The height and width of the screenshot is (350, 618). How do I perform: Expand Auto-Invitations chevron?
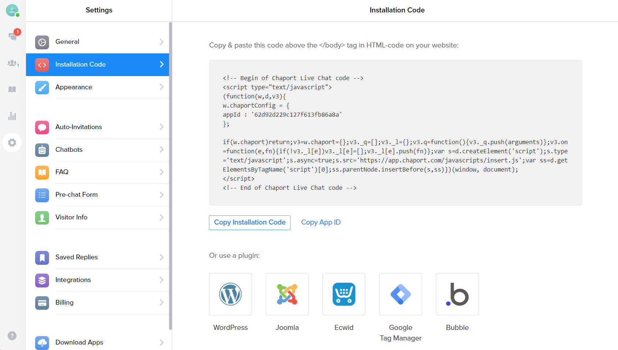point(161,127)
